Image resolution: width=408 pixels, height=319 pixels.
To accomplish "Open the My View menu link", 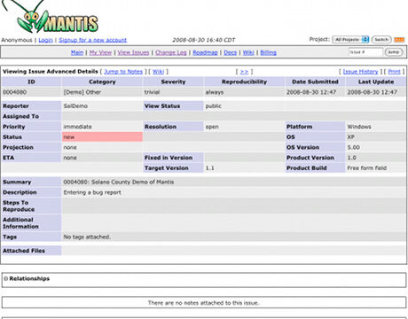I will tap(100, 52).
